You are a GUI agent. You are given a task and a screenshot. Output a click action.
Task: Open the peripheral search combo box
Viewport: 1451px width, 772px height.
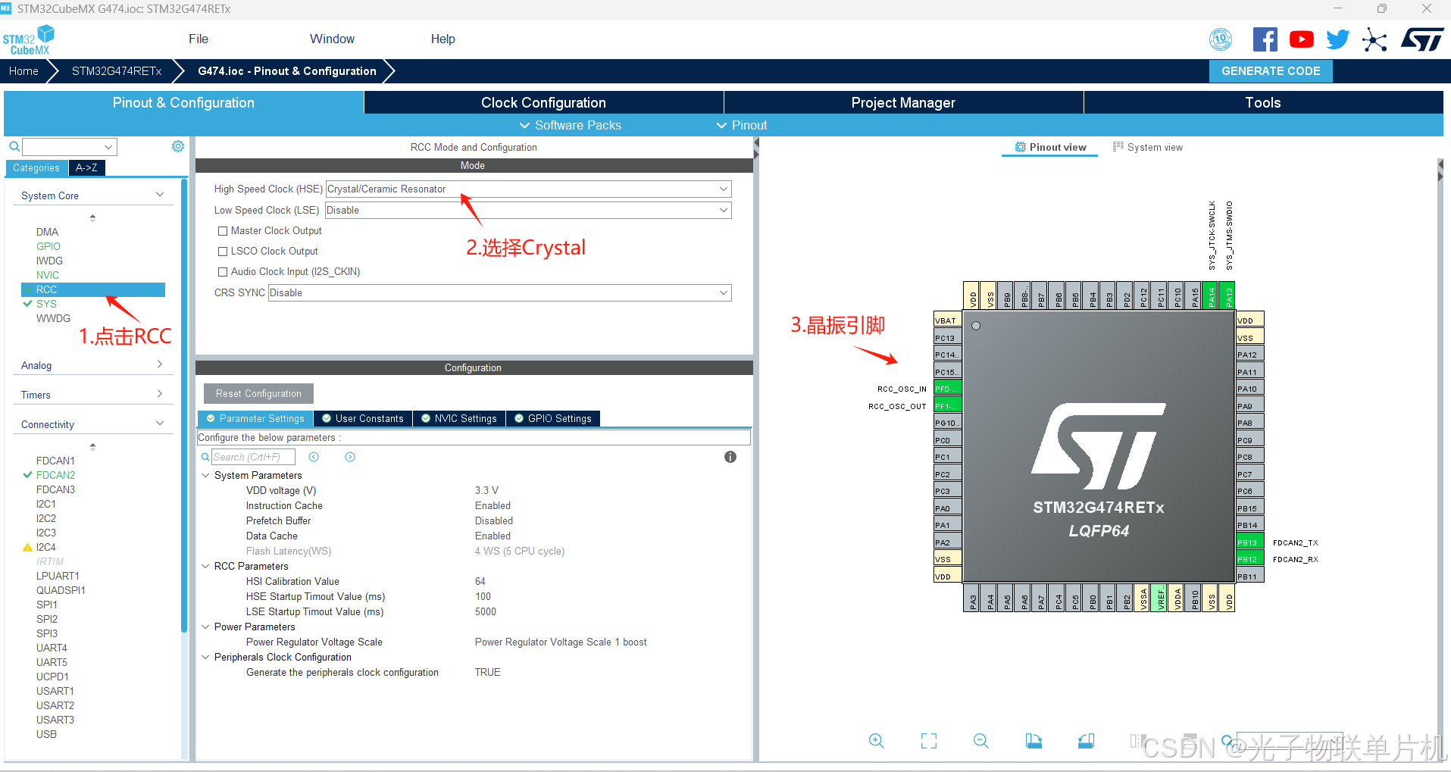[x=70, y=146]
